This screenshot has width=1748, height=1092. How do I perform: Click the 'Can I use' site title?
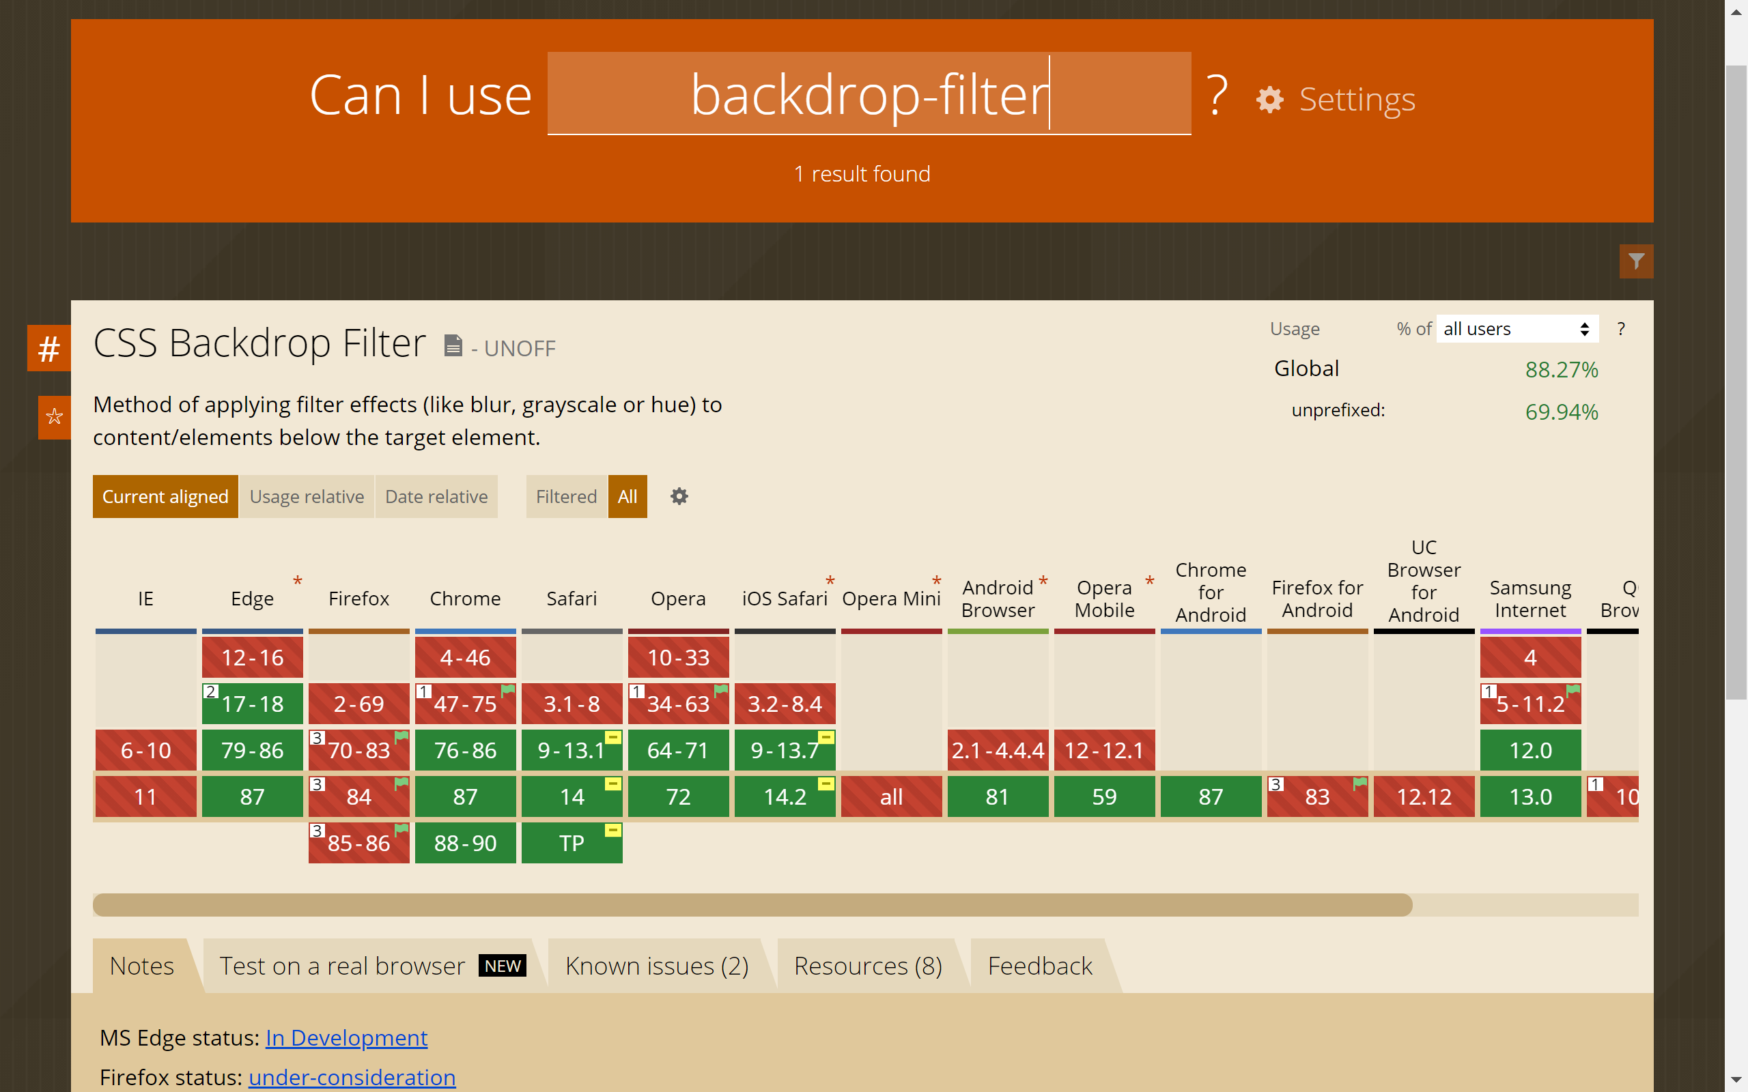pos(421,96)
